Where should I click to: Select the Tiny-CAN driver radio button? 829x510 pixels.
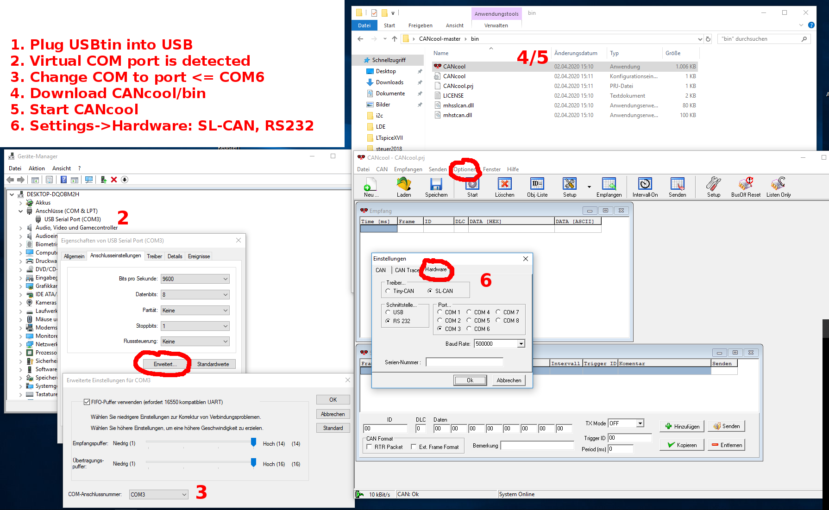tap(388, 291)
